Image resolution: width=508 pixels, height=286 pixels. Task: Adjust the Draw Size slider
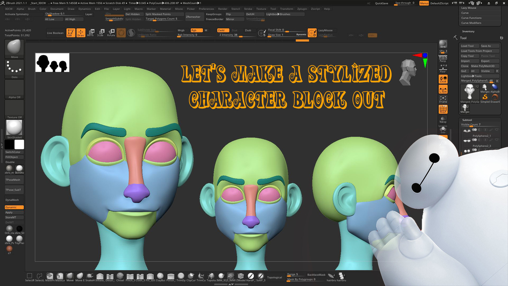(x=287, y=35)
